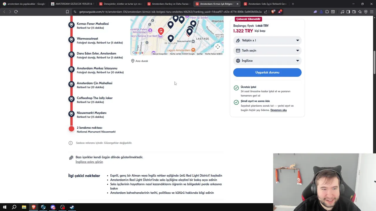Click the Uygunluk durumu button

267,72
